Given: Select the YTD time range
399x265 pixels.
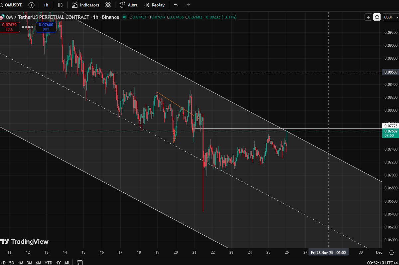Looking at the screenshot, I should point(49,263).
